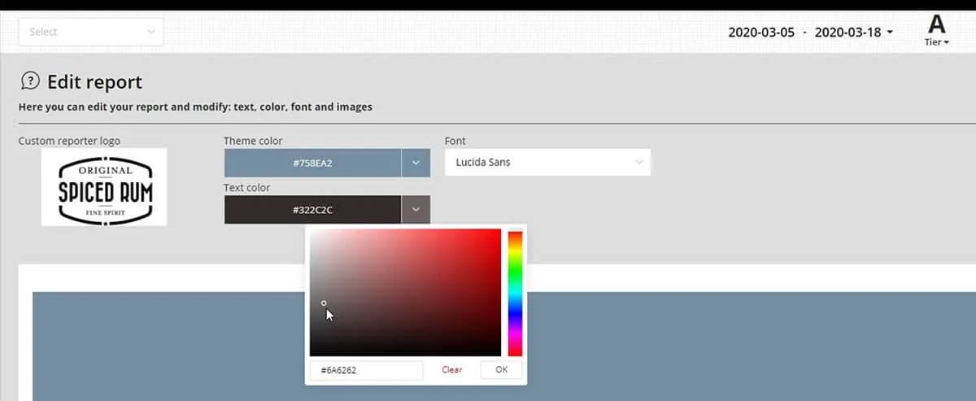Click the help speech bubble icon

[29, 81]
